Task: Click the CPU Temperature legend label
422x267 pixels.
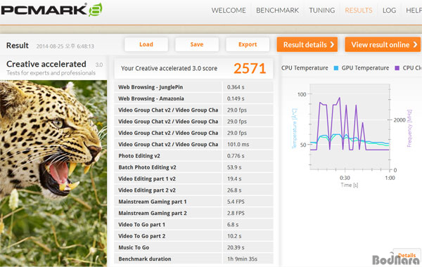Action: tap(305, 68)
